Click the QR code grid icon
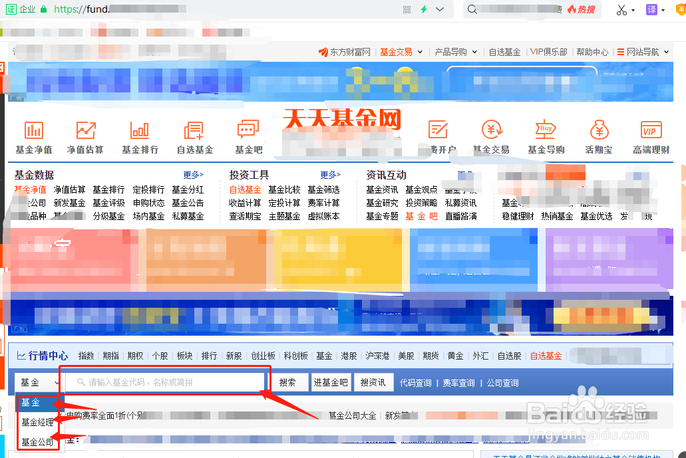 pos(407,9)
